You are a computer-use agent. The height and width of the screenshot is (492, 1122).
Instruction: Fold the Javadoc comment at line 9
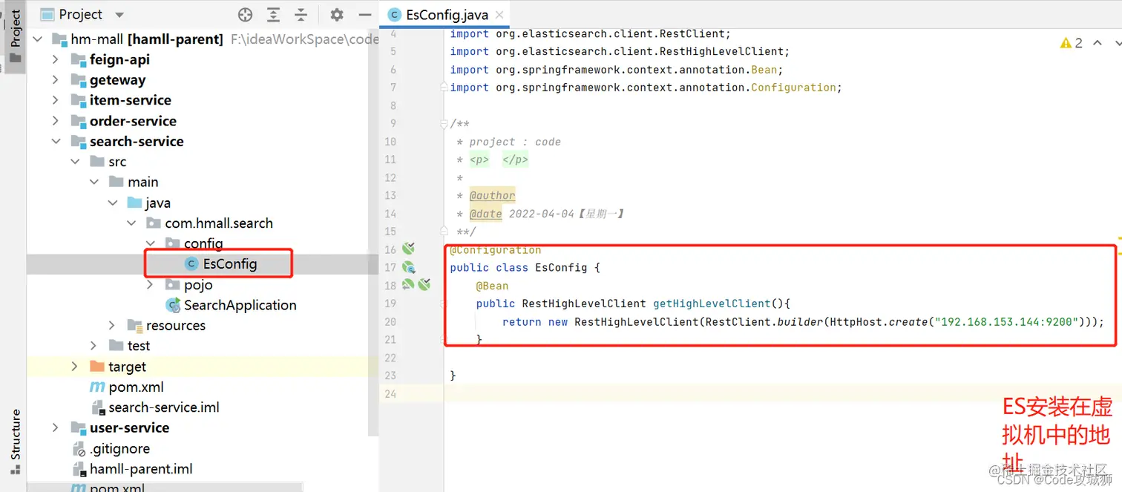click(x=444, y=123)
